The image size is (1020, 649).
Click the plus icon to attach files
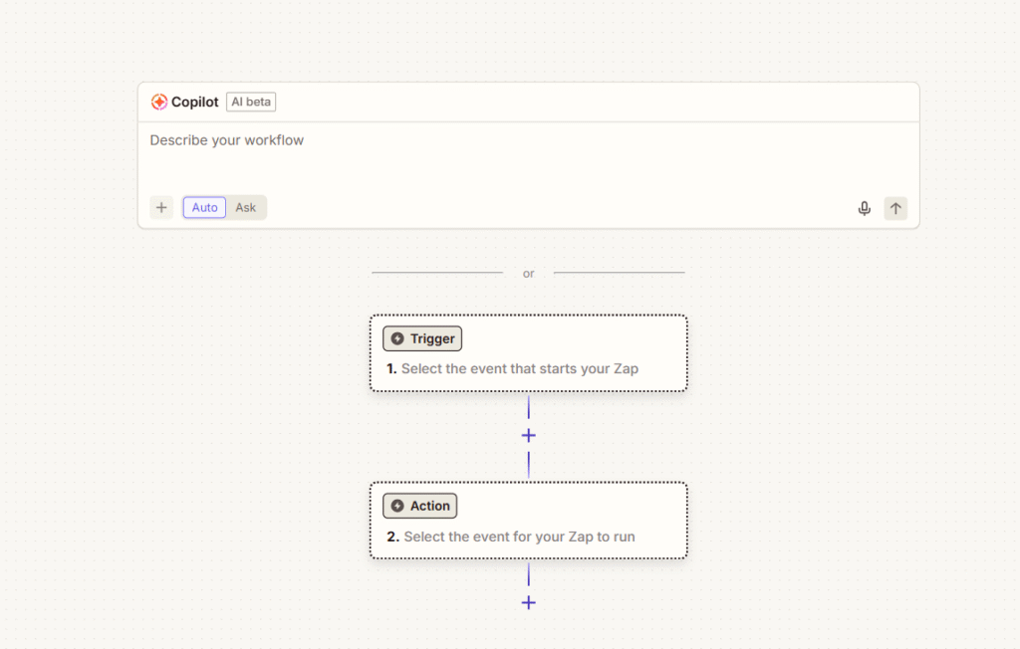coord(161,207)
